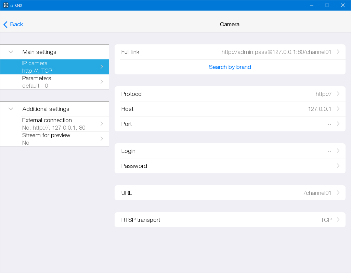Screen dimensions: 351x273
Task: Click the i3 KNX app icon
Action: 6,5
